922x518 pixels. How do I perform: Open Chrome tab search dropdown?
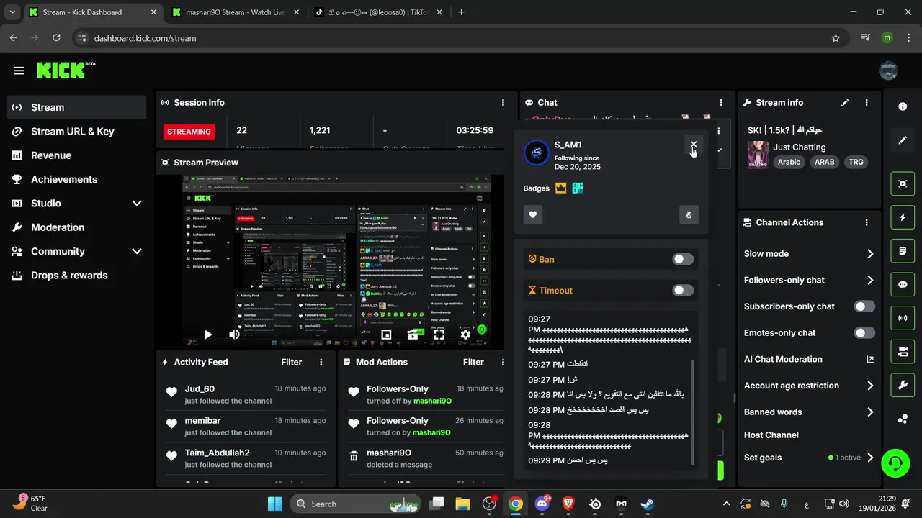(x=12, y=12)
